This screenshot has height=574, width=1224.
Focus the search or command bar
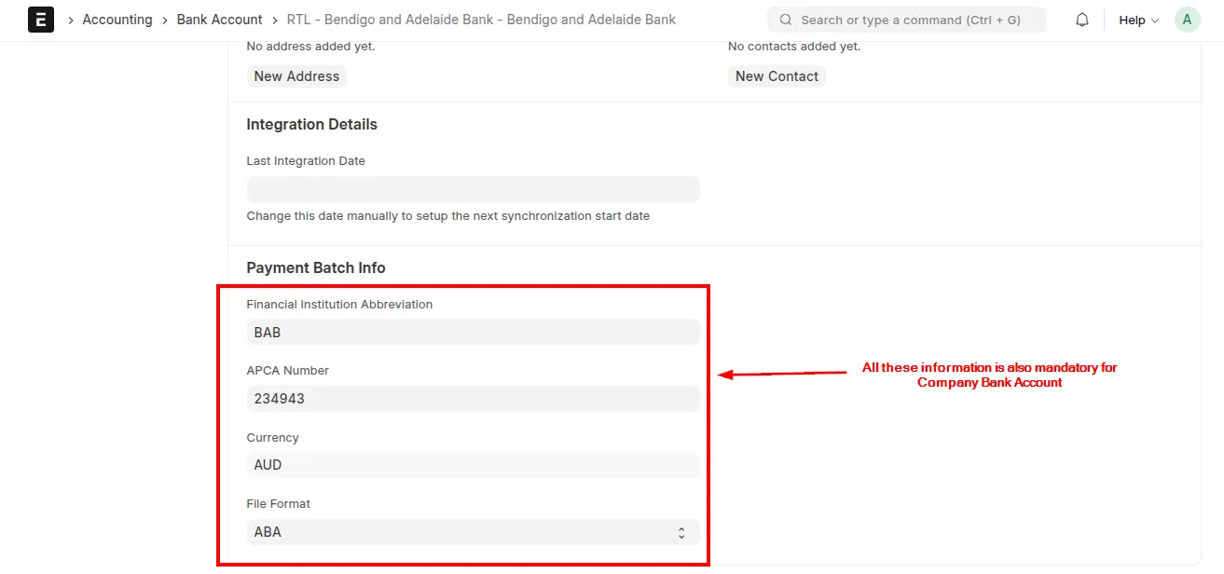click(909, 20)
